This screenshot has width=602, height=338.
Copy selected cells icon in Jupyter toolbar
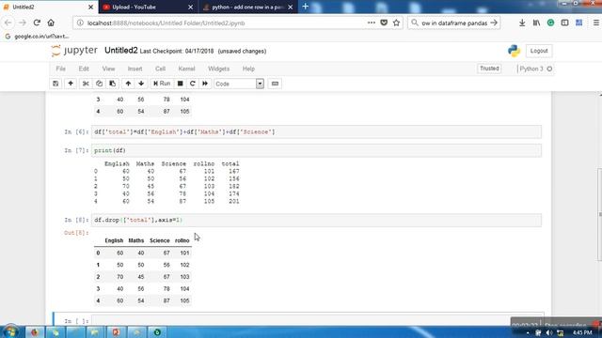tap(99, 84)
